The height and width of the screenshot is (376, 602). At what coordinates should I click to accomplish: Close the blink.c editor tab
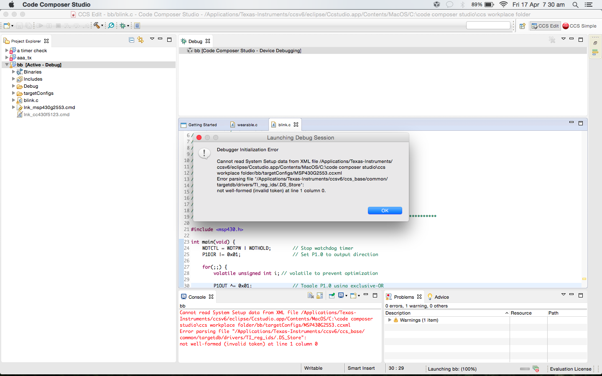click(x=296, y=124)
